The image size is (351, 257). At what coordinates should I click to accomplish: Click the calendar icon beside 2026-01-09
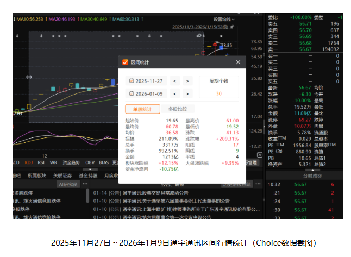pyautogui.click(x=130, y=93)
